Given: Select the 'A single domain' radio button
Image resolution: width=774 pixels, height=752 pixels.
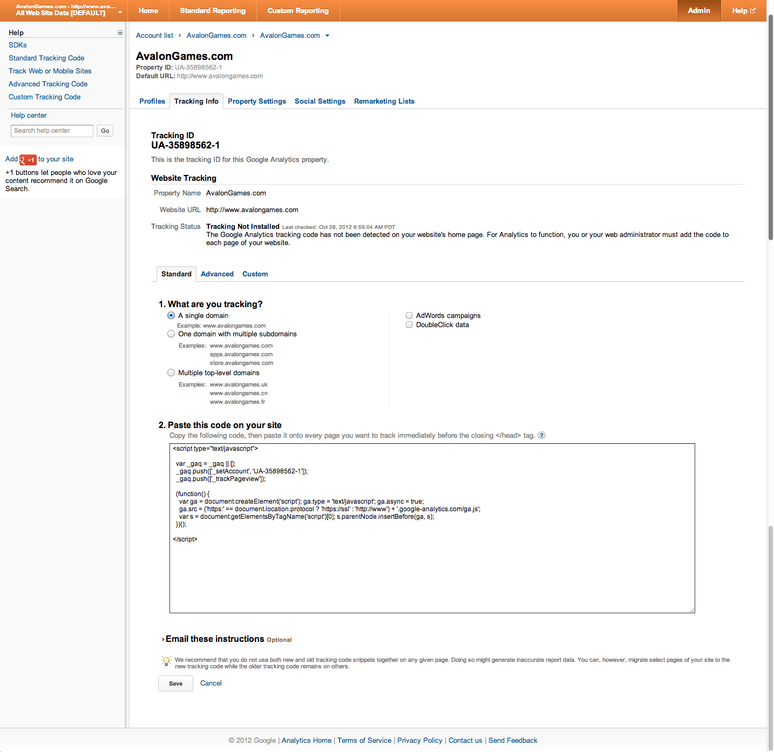Looking at the screenshot, I should (x=171, y=316).
